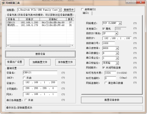Enable the DHCP 开启 checkbox

(24, 78)
